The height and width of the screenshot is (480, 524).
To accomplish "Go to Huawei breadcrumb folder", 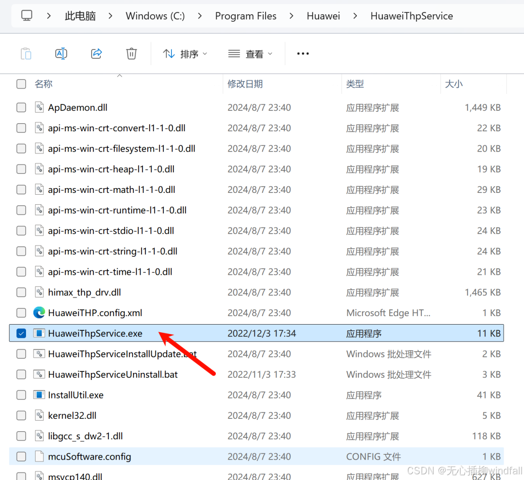I will pos(323,16).
